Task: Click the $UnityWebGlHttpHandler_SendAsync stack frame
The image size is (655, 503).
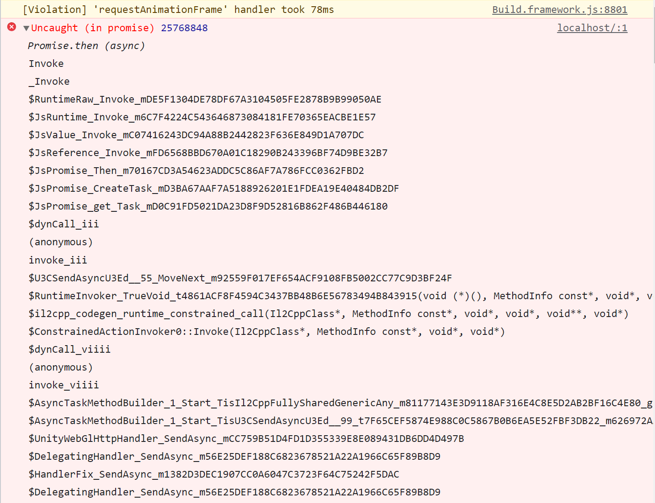Action: [246, 439]
